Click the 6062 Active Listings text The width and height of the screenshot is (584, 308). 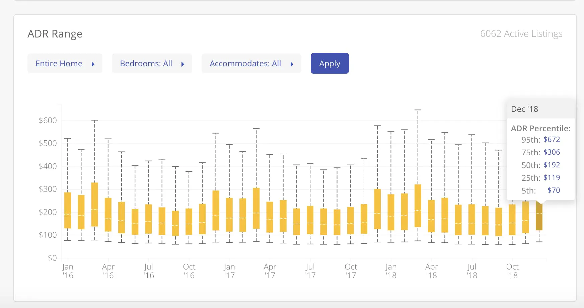pos(521,34)
